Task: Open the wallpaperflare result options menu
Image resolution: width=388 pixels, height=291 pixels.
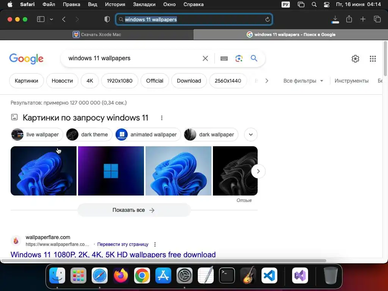Action: pyautogui.click(x=155, y=244)
